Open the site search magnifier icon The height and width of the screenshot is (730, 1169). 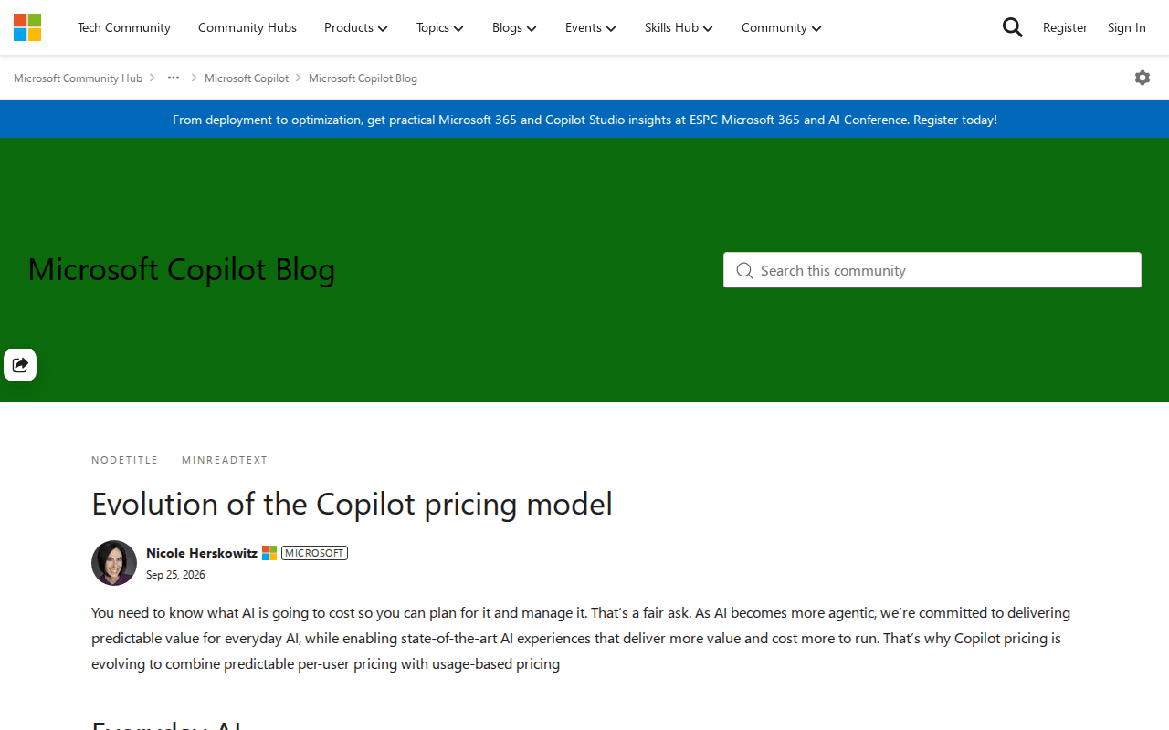point(1012,27)
